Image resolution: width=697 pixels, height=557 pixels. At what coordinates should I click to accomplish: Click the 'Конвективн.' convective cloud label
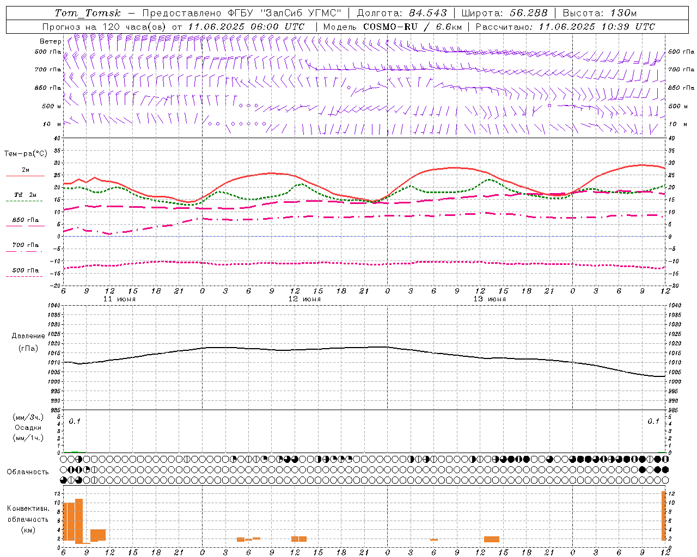coord(28,509)
